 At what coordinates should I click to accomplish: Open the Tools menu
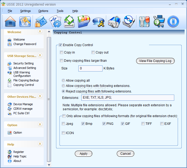pos(60,11)
